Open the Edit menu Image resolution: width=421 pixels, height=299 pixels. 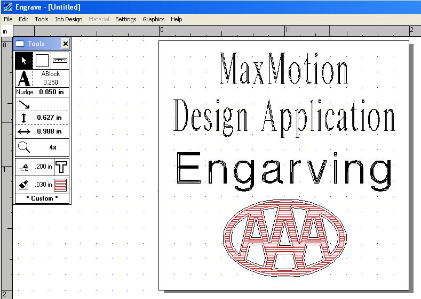(x=23, y=19)
